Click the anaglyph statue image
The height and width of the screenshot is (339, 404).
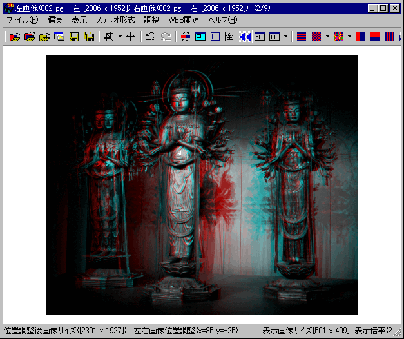(202, 184)
